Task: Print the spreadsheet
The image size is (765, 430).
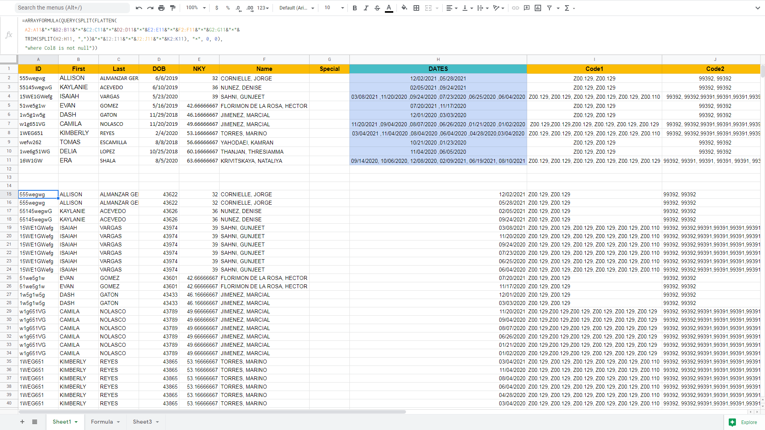Action: (x=161, y=8)
